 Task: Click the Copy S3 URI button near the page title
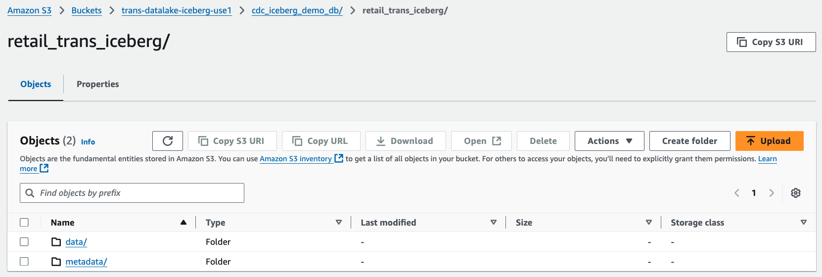coord(771,42)
